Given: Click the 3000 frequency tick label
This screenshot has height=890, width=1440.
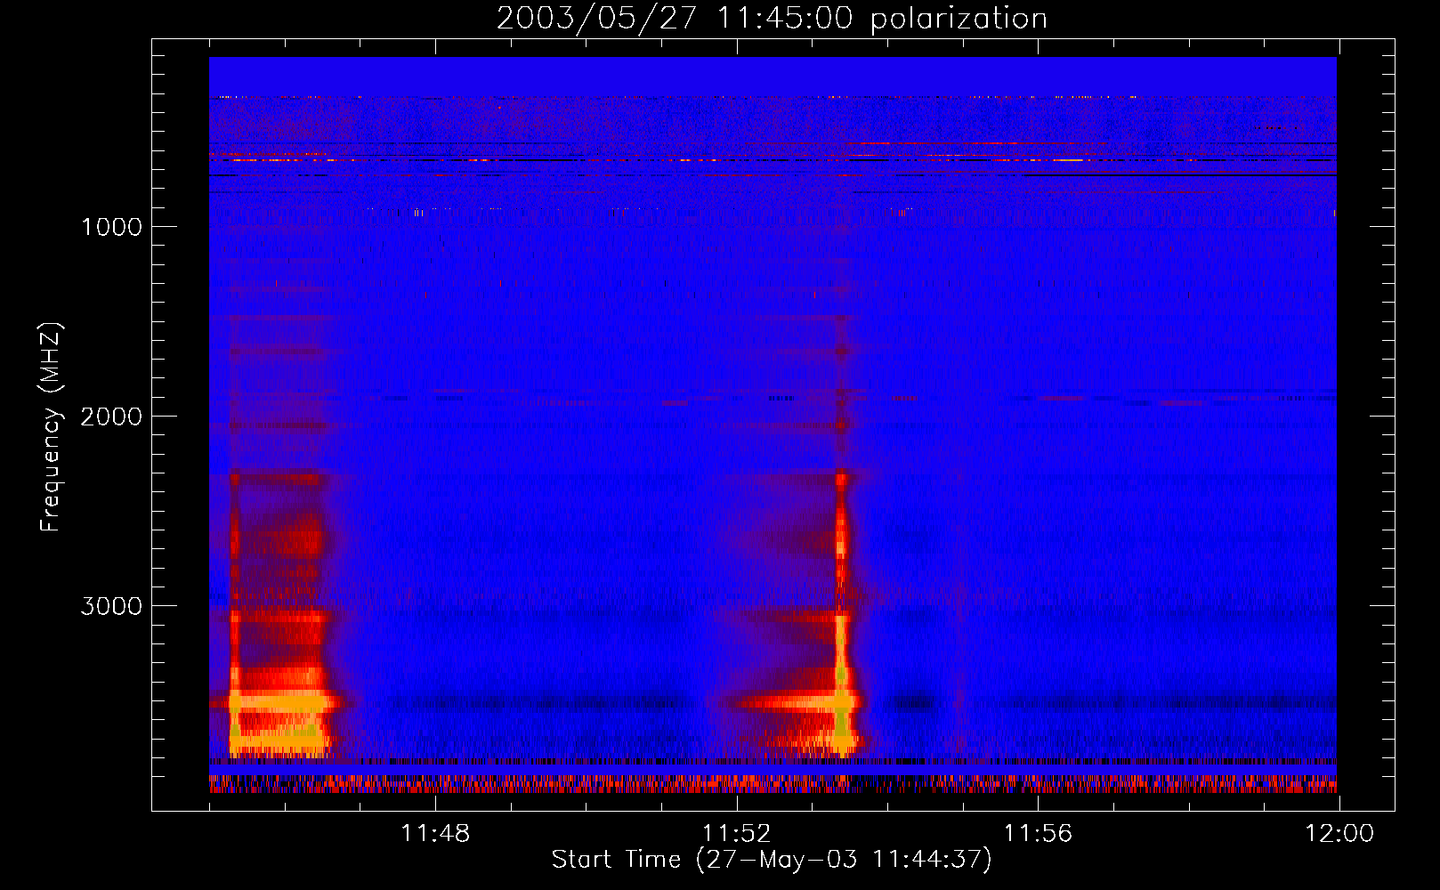Looking at the screenshot, I should click(x=111, y=606).
